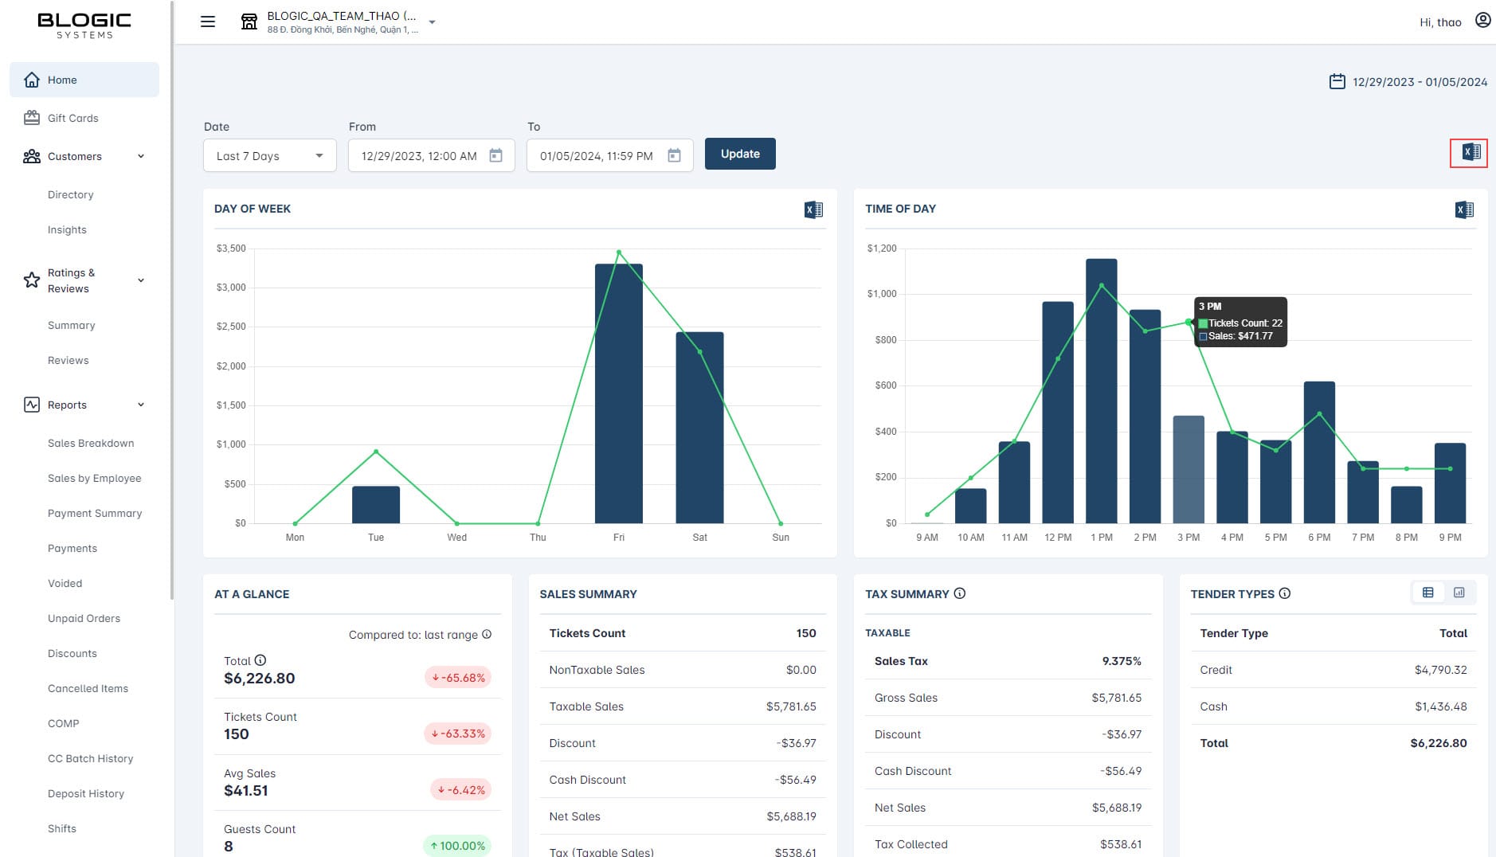
Task: Click Tax Summary info icon
Action: tap(960, 593)
